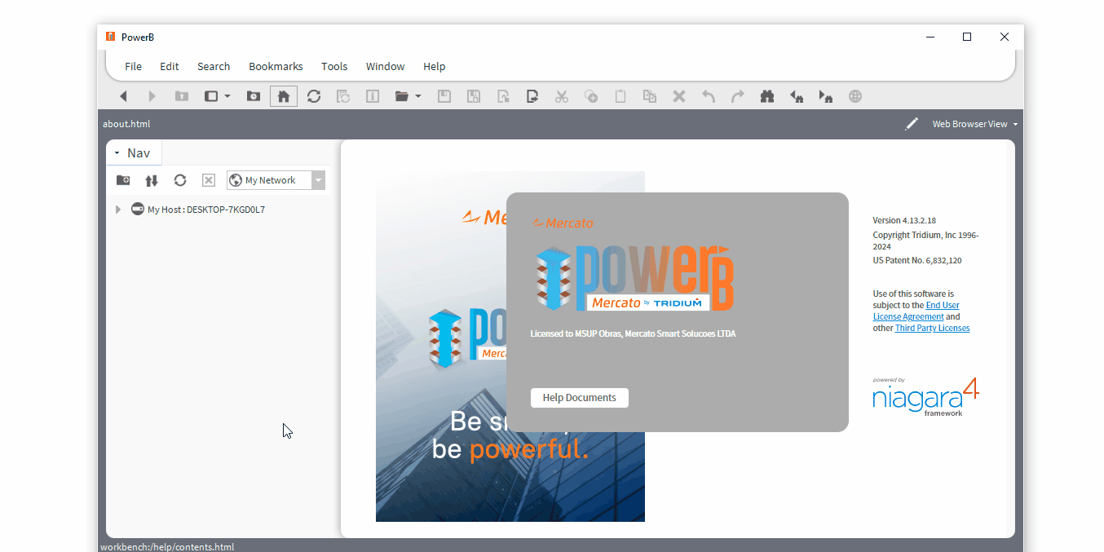
Task: Expand the My Host tree node
Action: [x=118, y=210]
